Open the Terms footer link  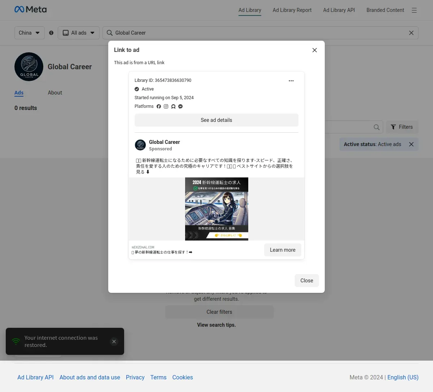[158, 377]
